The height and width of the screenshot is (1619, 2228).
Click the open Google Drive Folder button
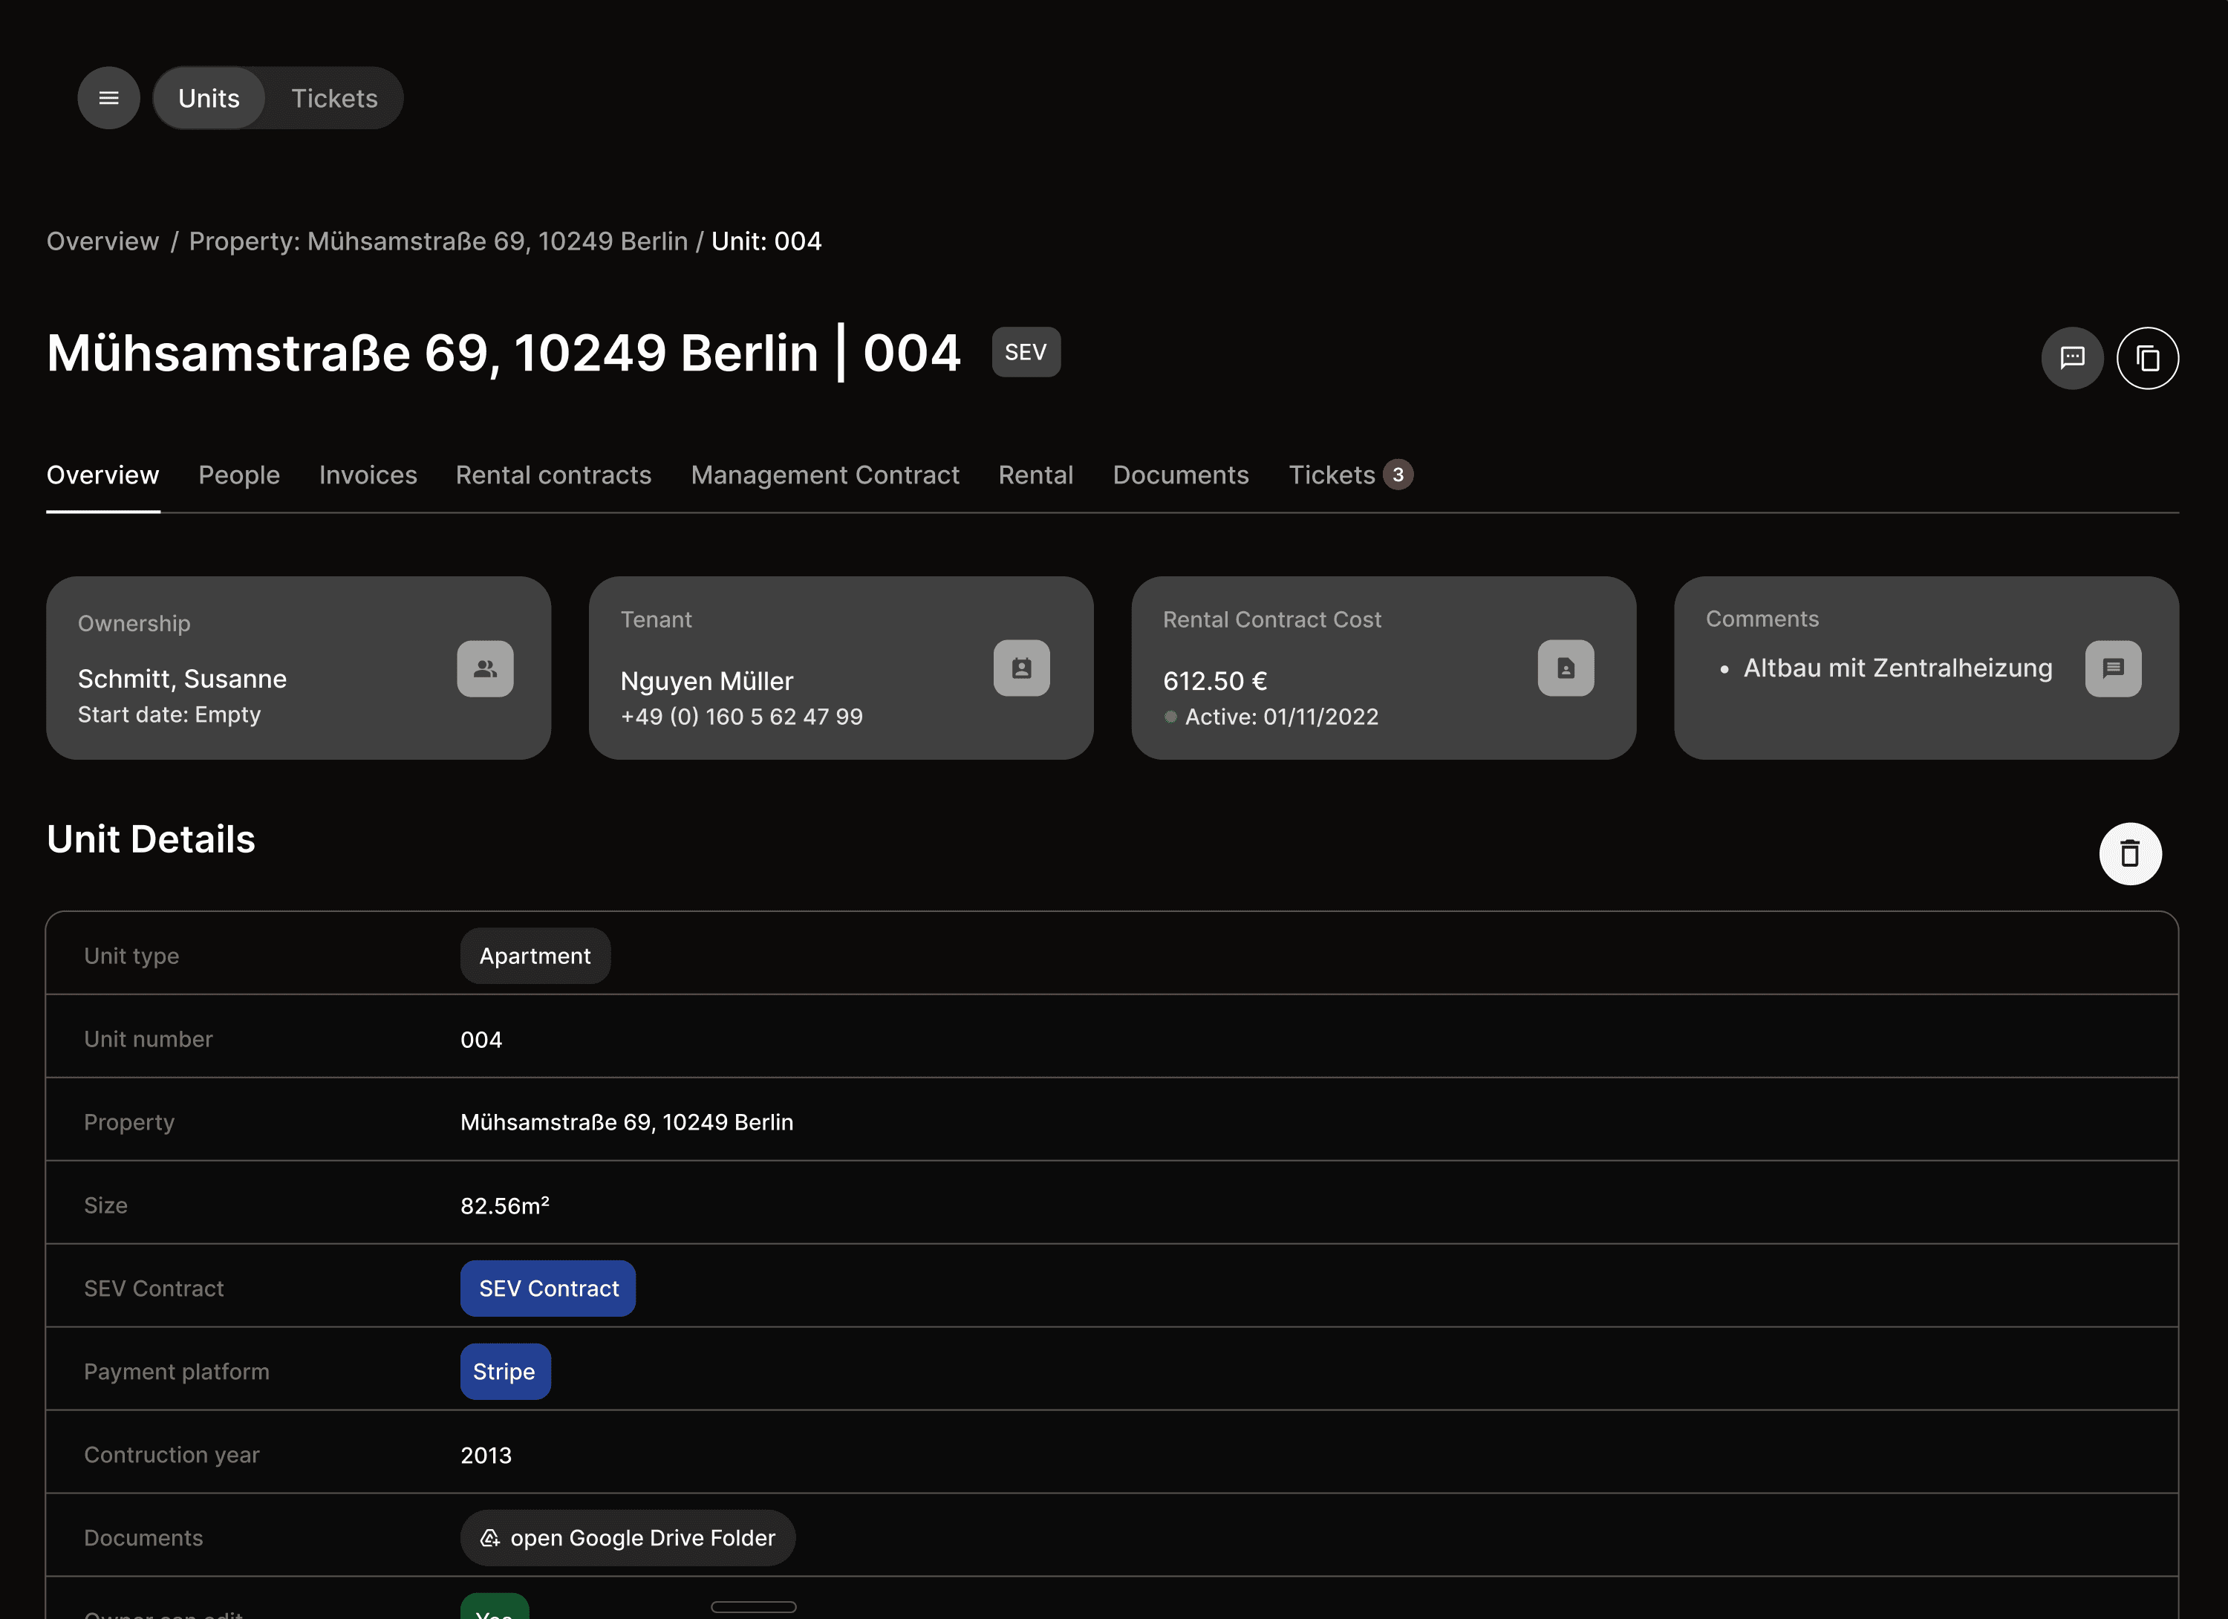(x=628, y=1537)
